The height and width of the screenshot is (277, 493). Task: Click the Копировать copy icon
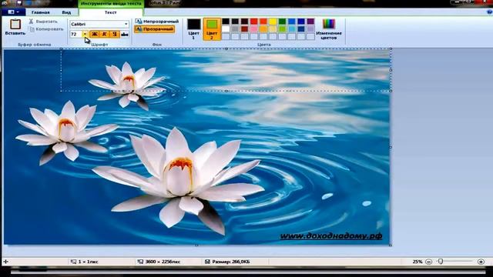coord(31,29)
